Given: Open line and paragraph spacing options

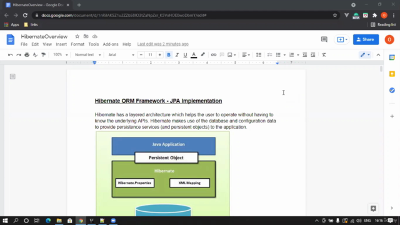Looking at the screenshot, I should [259, 55].
